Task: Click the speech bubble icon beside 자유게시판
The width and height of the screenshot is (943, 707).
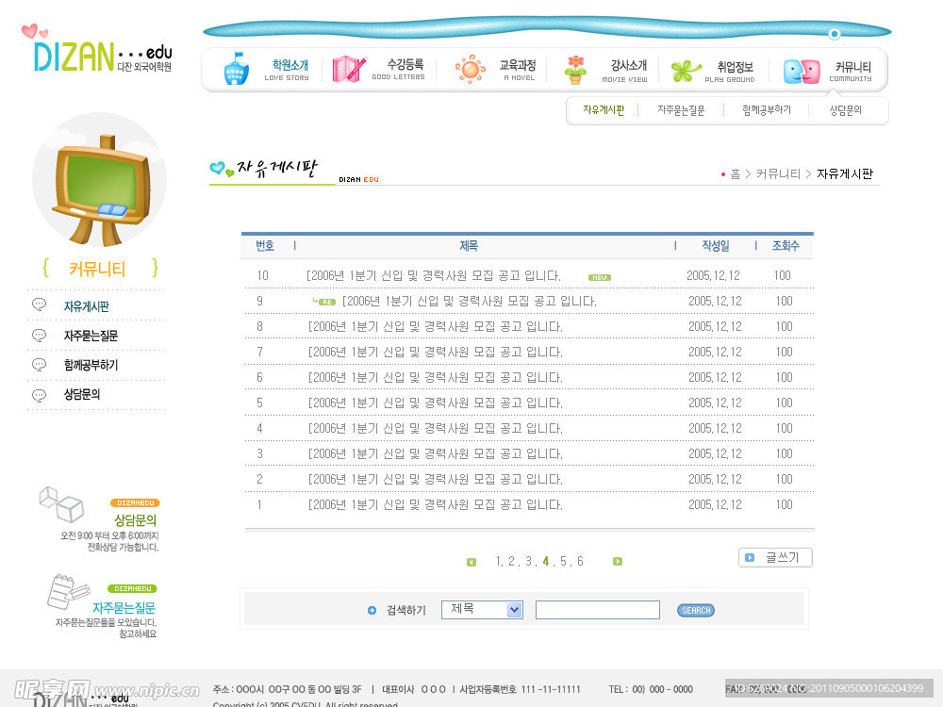Action: click(39, 304)
